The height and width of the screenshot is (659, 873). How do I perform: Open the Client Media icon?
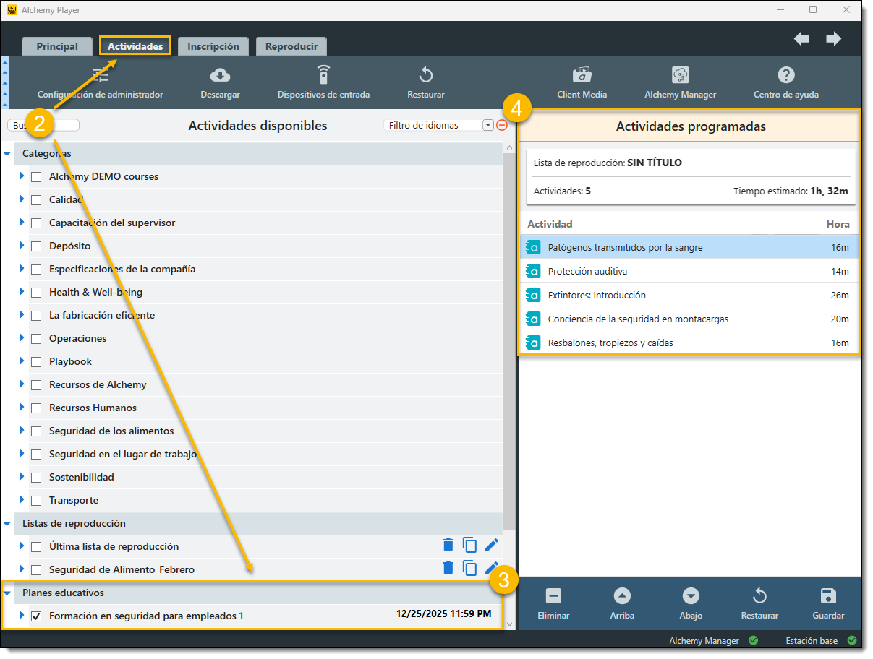click(582, 75)
